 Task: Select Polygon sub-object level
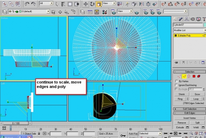click(x=194, y=76)
